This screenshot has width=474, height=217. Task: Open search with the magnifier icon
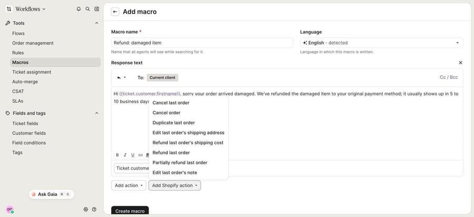(x=87, y=9)
